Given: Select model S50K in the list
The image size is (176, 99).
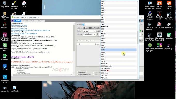Looking at the screenshot, I should 119,52.
